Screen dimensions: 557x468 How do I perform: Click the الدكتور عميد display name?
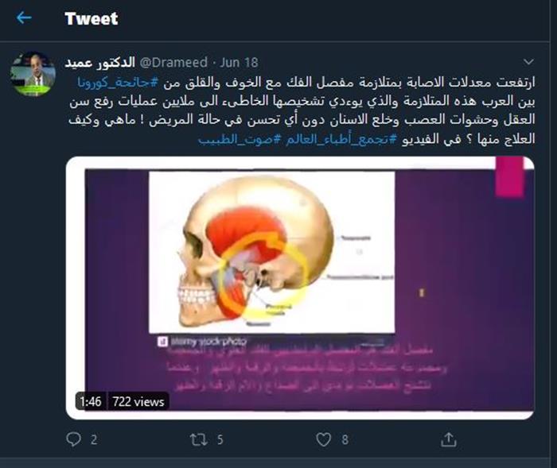pyautogui.click(x=99, y=63)
